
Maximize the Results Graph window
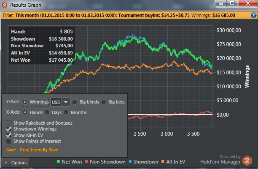point(232,3)
